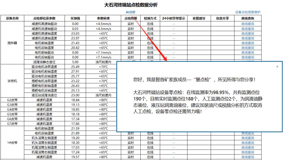The height and width of the screenshot is (160, 286).
Task: Close the 慧点检 popup with the x
Action: click(277, 67)
